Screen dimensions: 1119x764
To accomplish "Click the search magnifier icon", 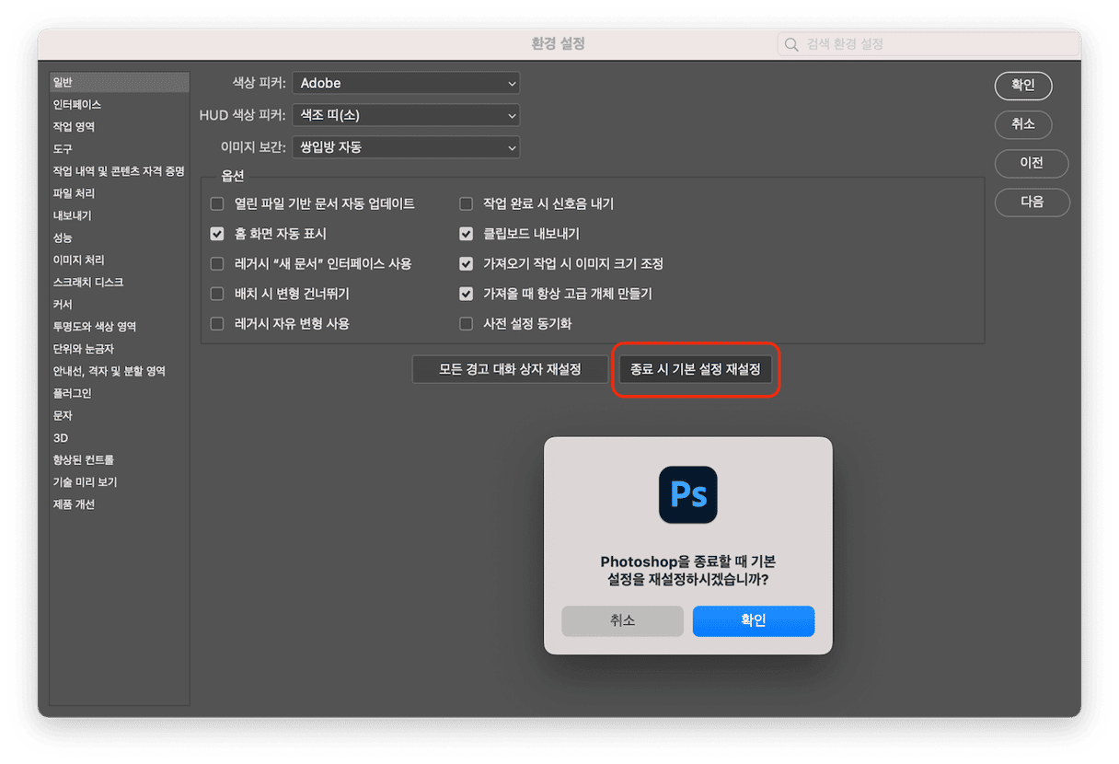I will [x=791, y=44].
